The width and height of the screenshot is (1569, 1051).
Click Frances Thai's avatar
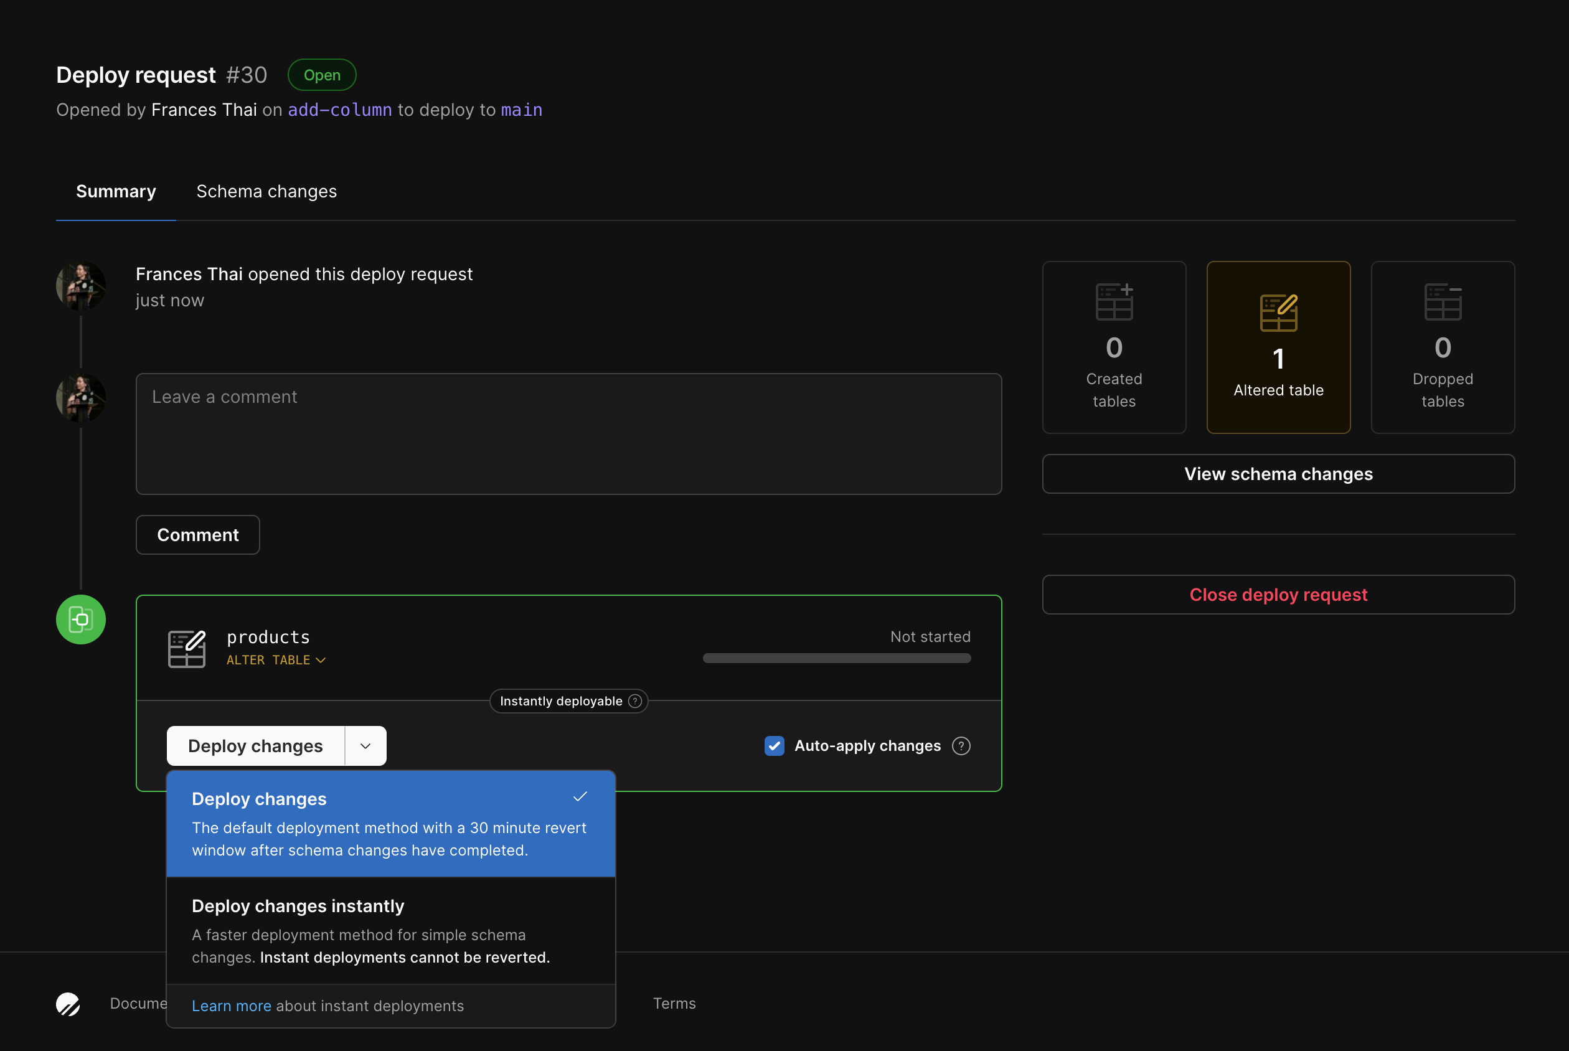tap(80, 286)
